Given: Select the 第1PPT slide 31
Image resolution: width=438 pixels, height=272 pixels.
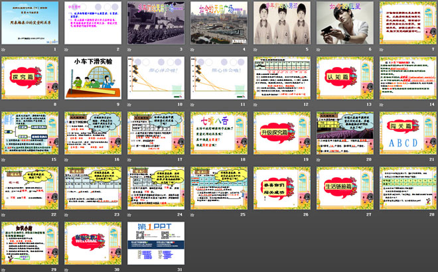Looking at the screenshot, I should pyautogui.click(x=156, y=243).
